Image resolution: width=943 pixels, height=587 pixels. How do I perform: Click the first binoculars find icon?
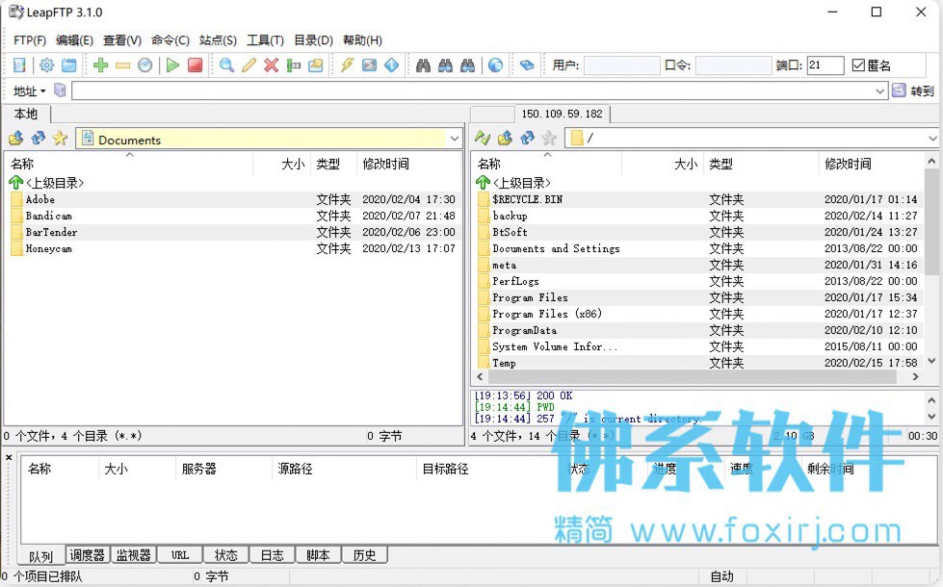click(x=424, y=64)
